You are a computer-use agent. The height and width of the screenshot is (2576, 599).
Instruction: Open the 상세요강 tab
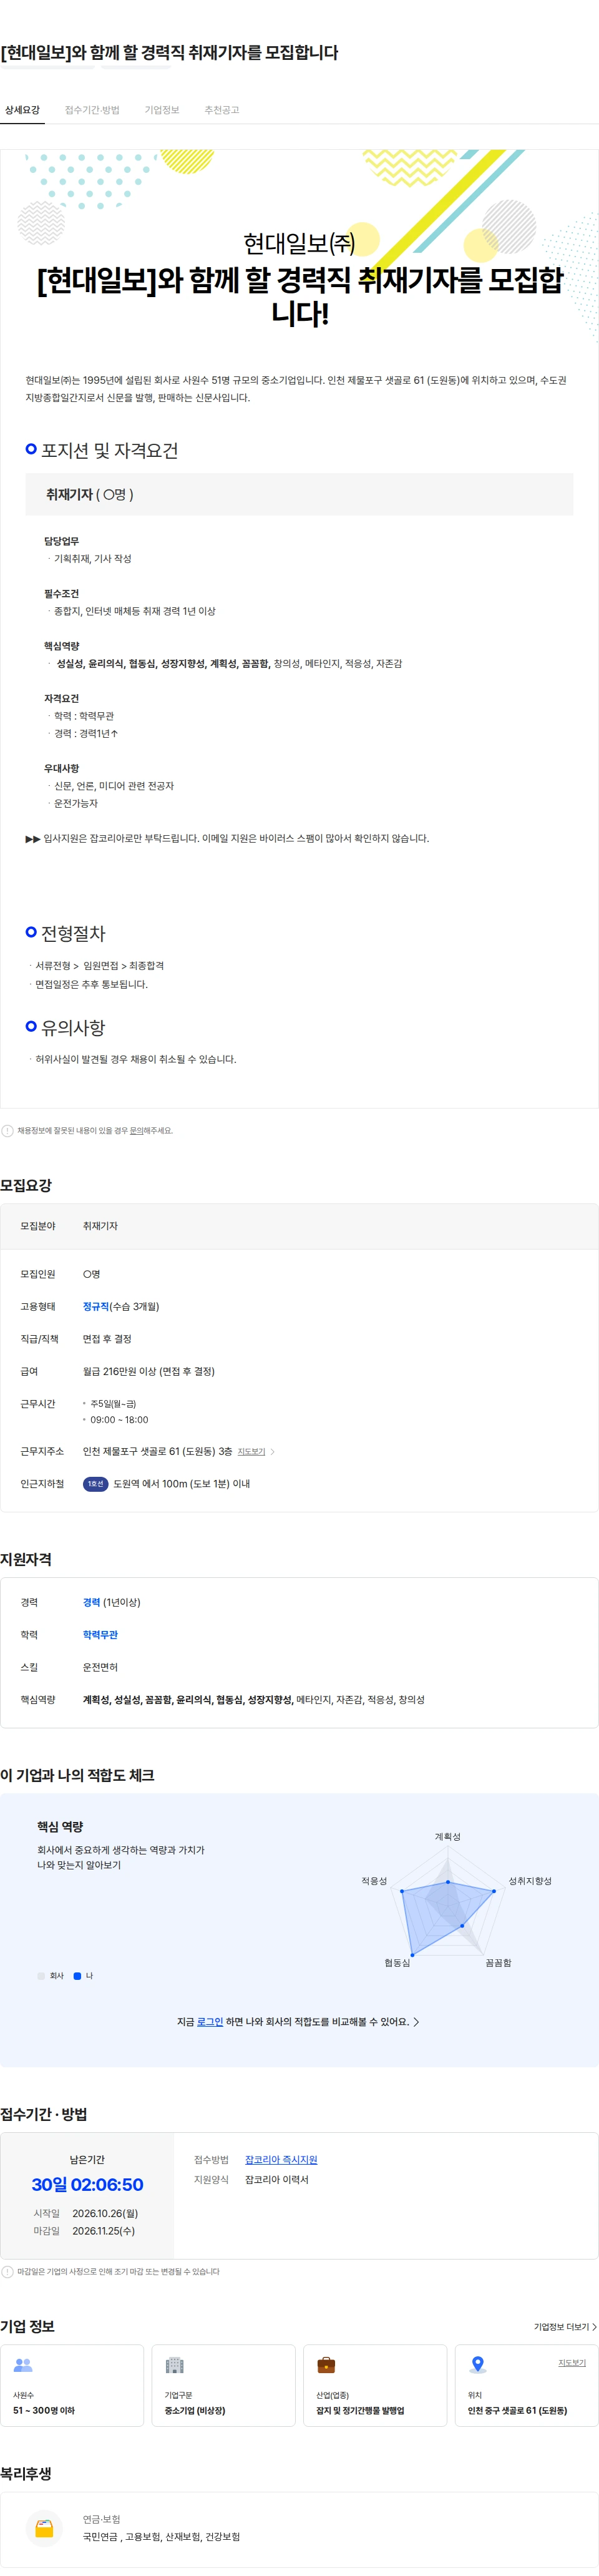tap(22, 110)
